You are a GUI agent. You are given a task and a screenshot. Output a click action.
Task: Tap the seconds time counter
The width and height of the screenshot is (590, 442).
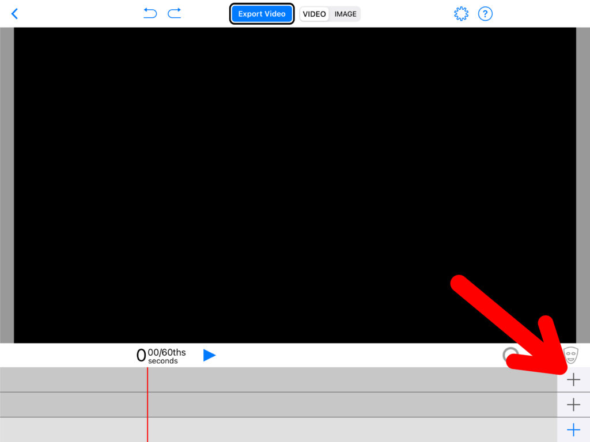coord(161,356)
